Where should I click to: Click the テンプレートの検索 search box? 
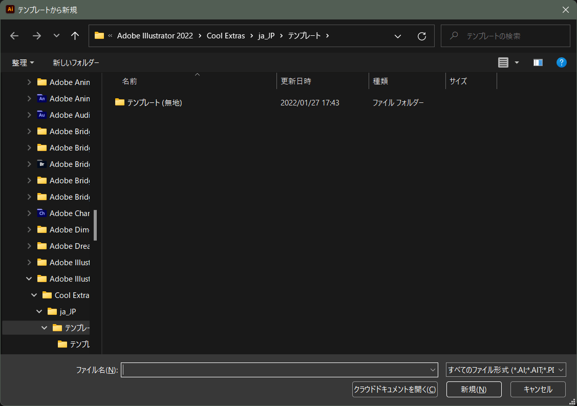(505, 36)
